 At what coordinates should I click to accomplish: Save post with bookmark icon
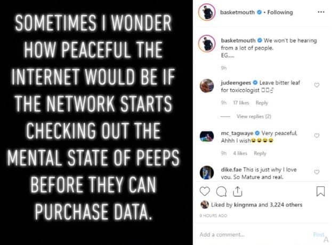pyautogui.click(x=321, y=191)
